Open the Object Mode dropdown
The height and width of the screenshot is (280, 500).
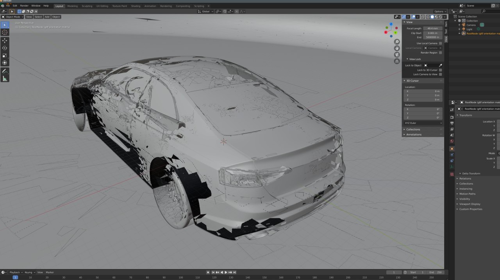coord(12,17)
